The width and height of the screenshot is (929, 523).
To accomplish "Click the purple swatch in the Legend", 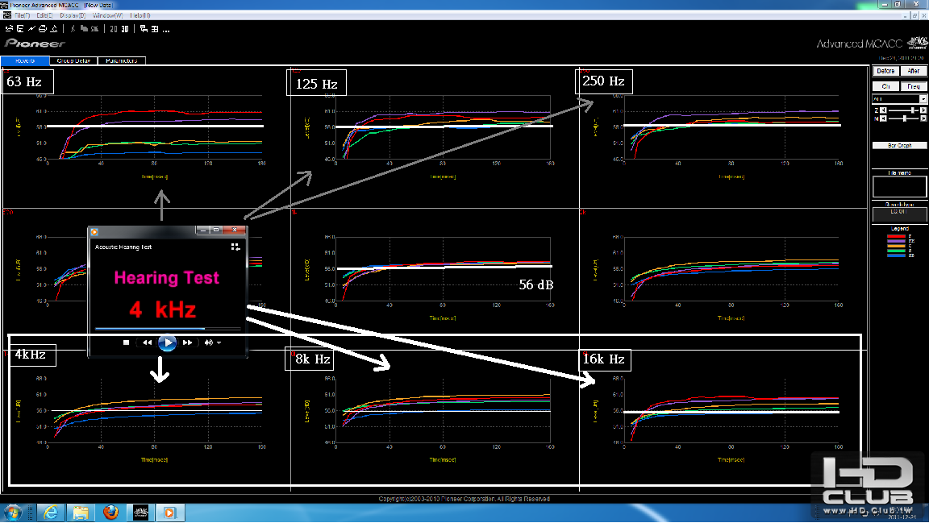I will (x=896, y=240).
